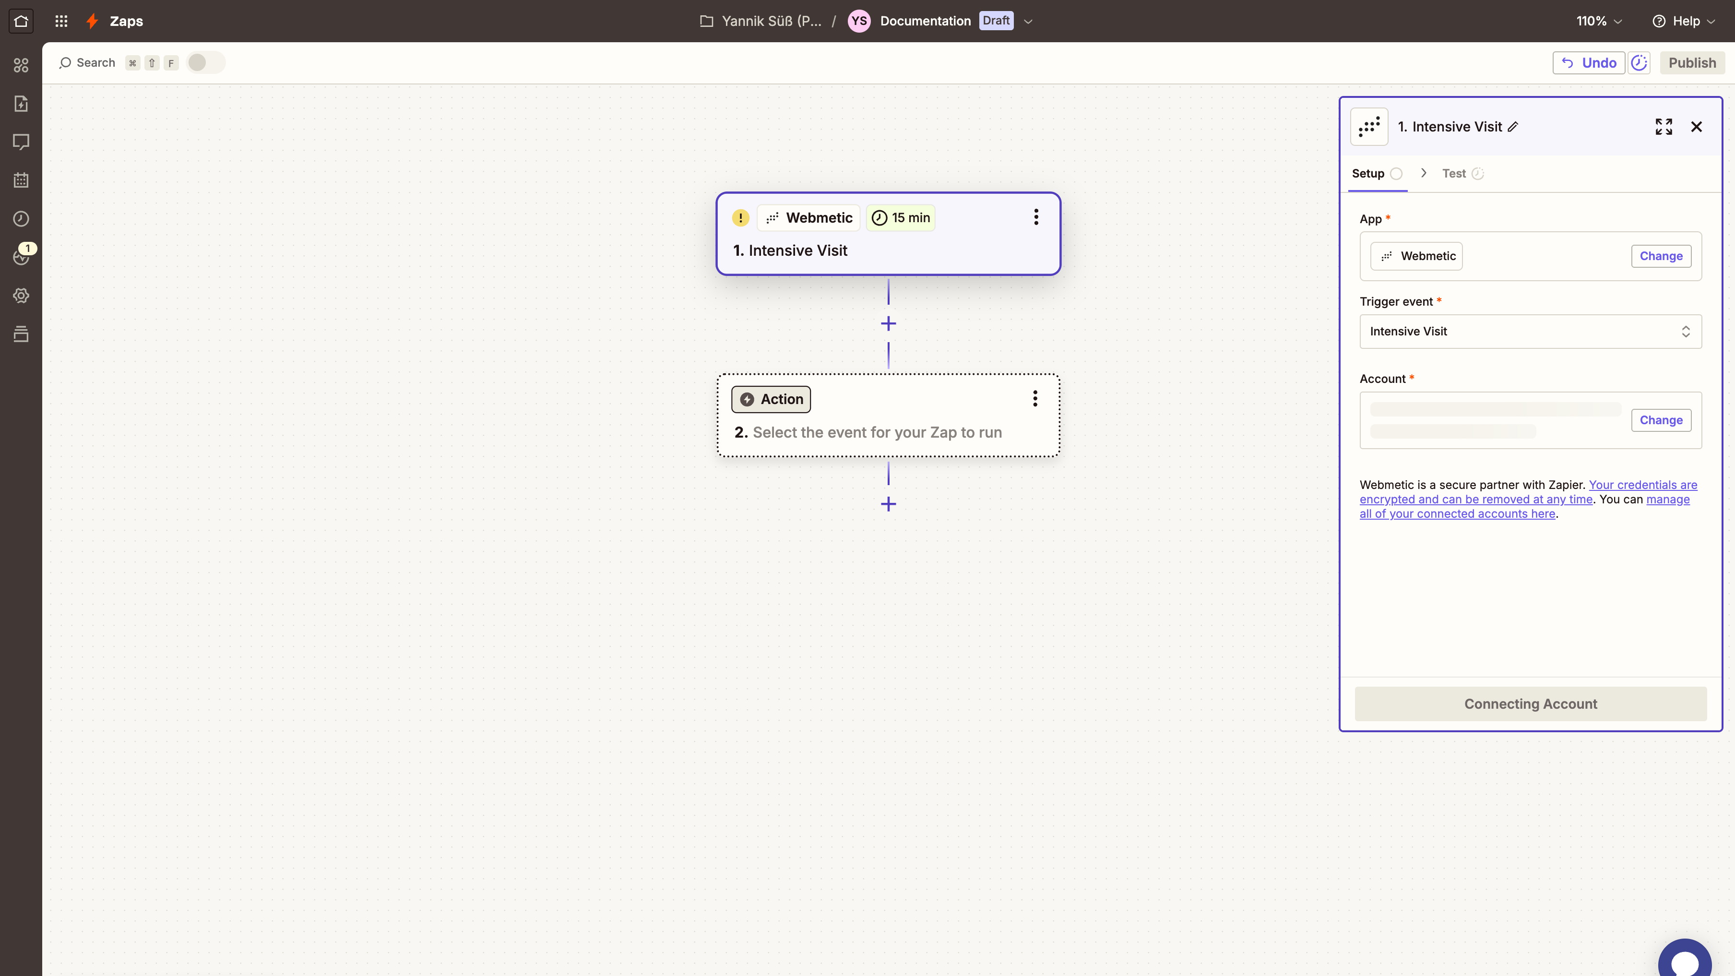
Task: Open the sidebar history clock icon
Action: tap(21, 219)
